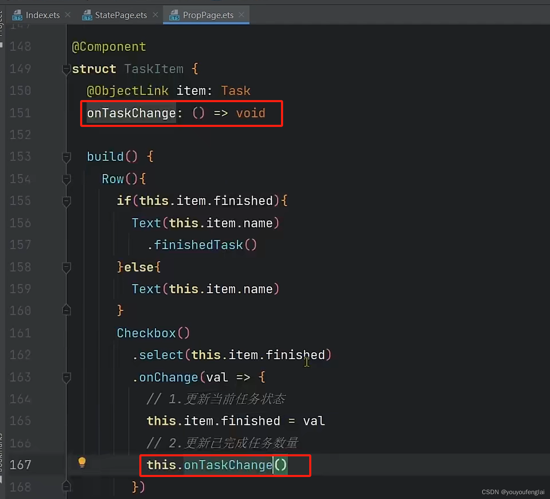Click onTaskChange declaration on line 151
This screenshot has width=550, height=499.
click(131, 113)
